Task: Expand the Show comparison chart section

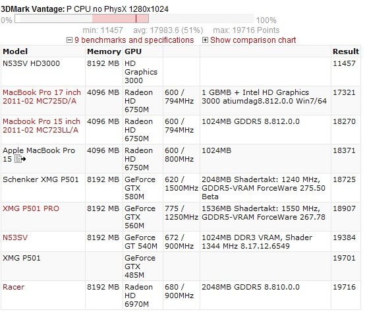Action: [x=253, y=40]
